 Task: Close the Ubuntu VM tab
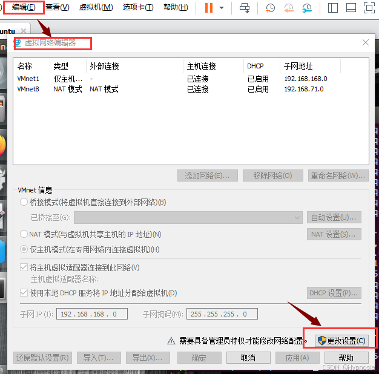point(24,31)
